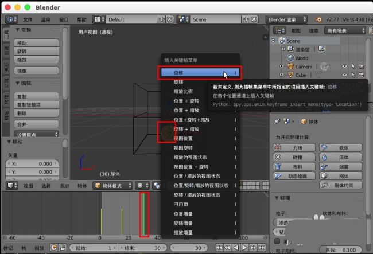Image resolution: width=373 pixels, height=254 pixels.
Task: Expand the Cube tree item
Action: coord(281,75)
